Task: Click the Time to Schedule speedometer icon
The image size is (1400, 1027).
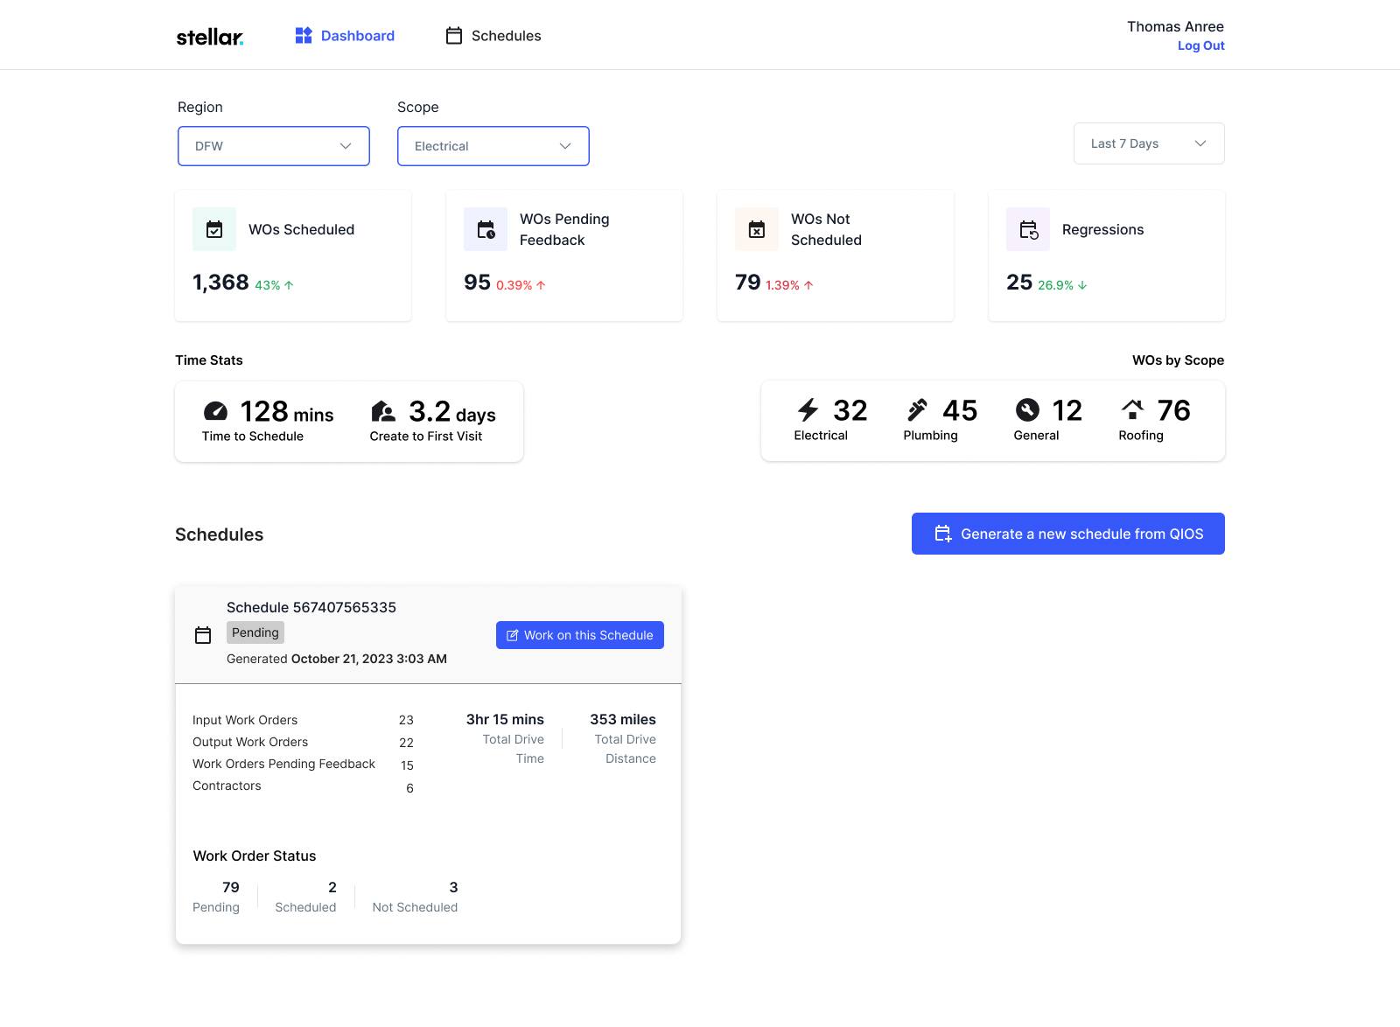Action: pyautogui.click(x=215, y=411)
